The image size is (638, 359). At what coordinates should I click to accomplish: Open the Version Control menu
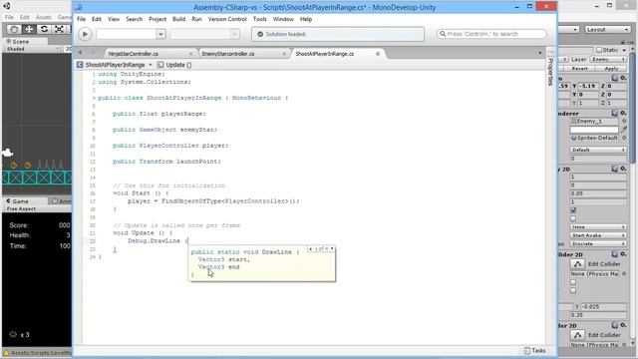tap(227, 19)
